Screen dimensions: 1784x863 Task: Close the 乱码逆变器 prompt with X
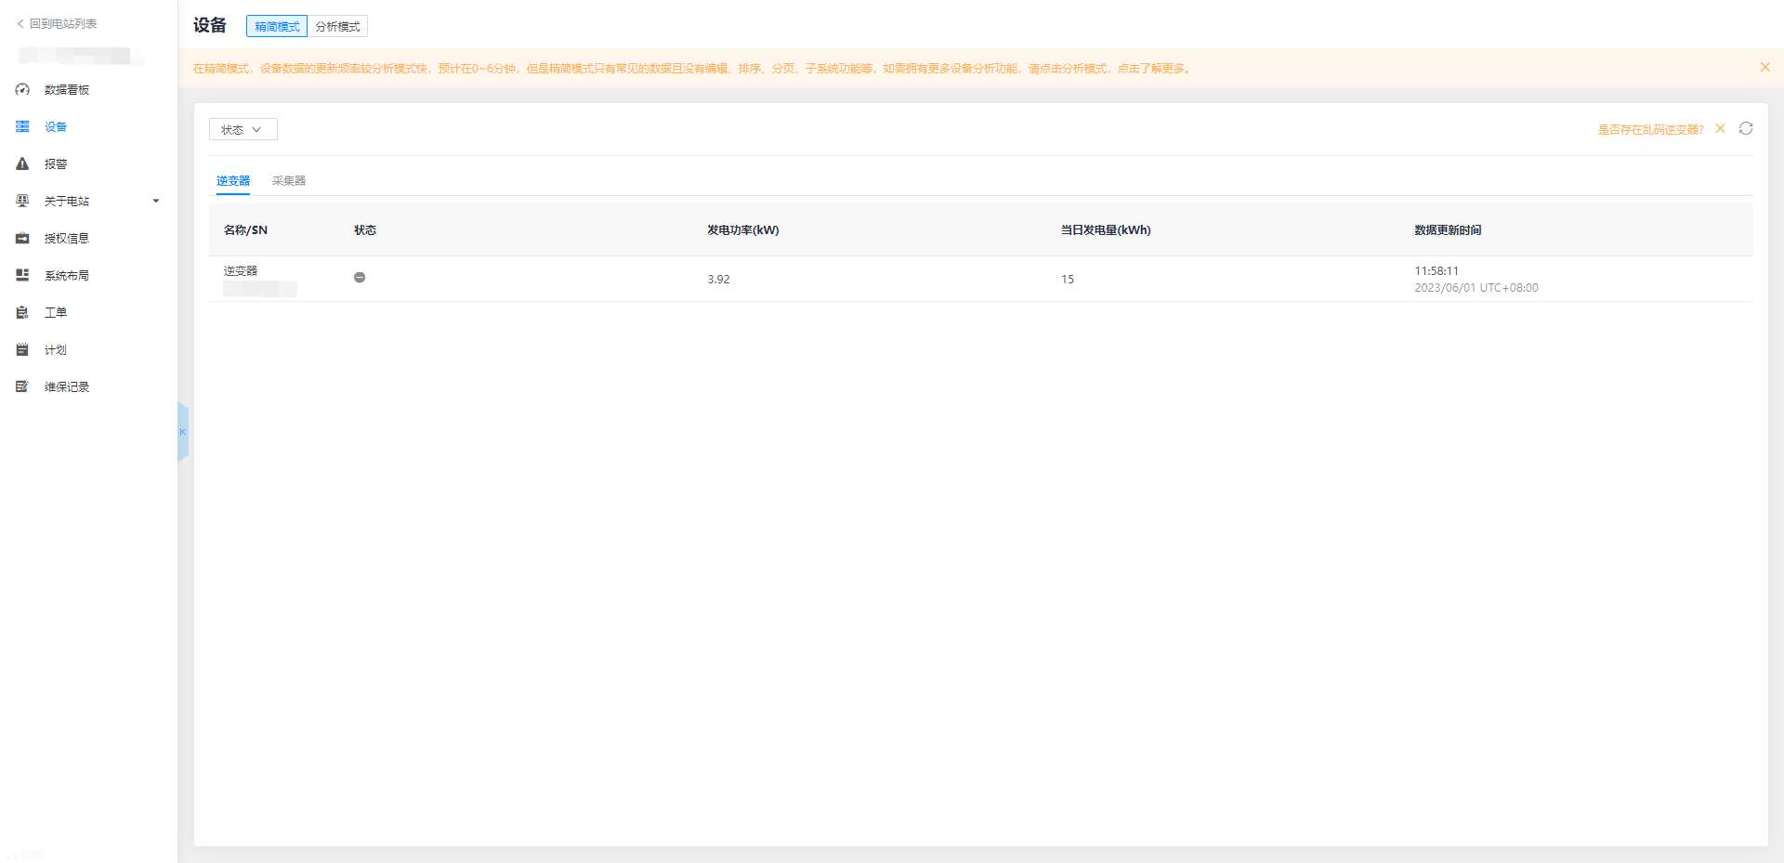(1720, 129)
